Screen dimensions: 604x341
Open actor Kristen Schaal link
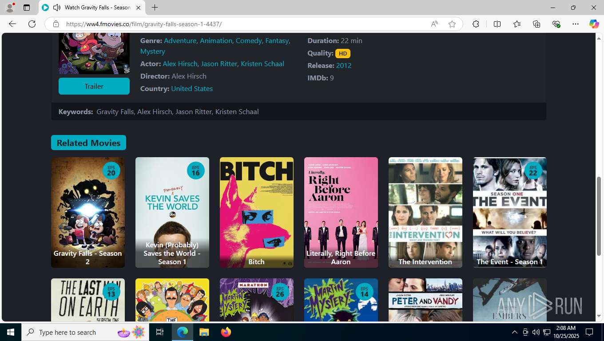point(262,63)
